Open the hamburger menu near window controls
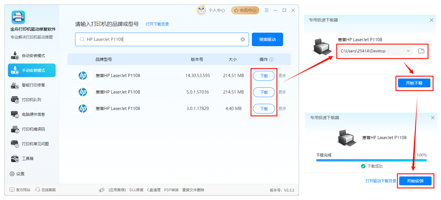Screen dimensions: 441x200 tap(267, 10)
